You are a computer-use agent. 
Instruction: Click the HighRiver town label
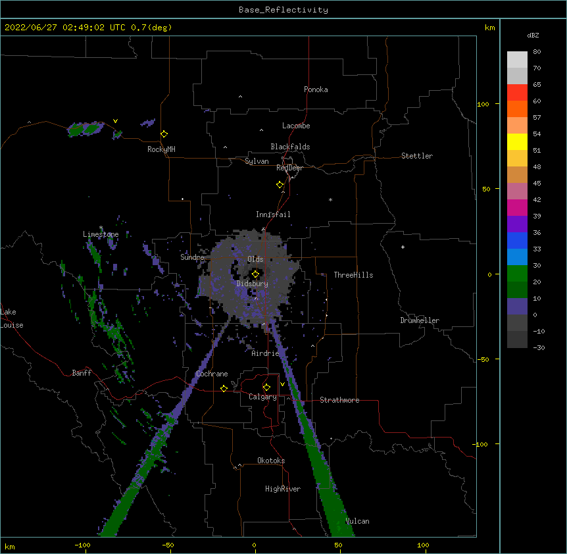(283, 489)
